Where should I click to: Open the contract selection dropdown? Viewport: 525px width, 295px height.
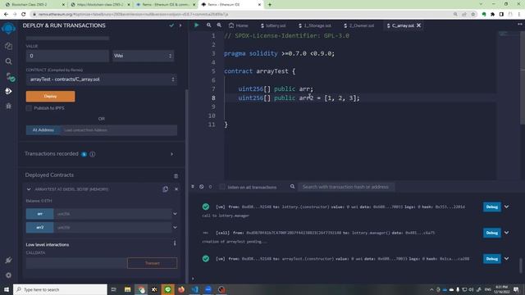click(x=102, y=79)
